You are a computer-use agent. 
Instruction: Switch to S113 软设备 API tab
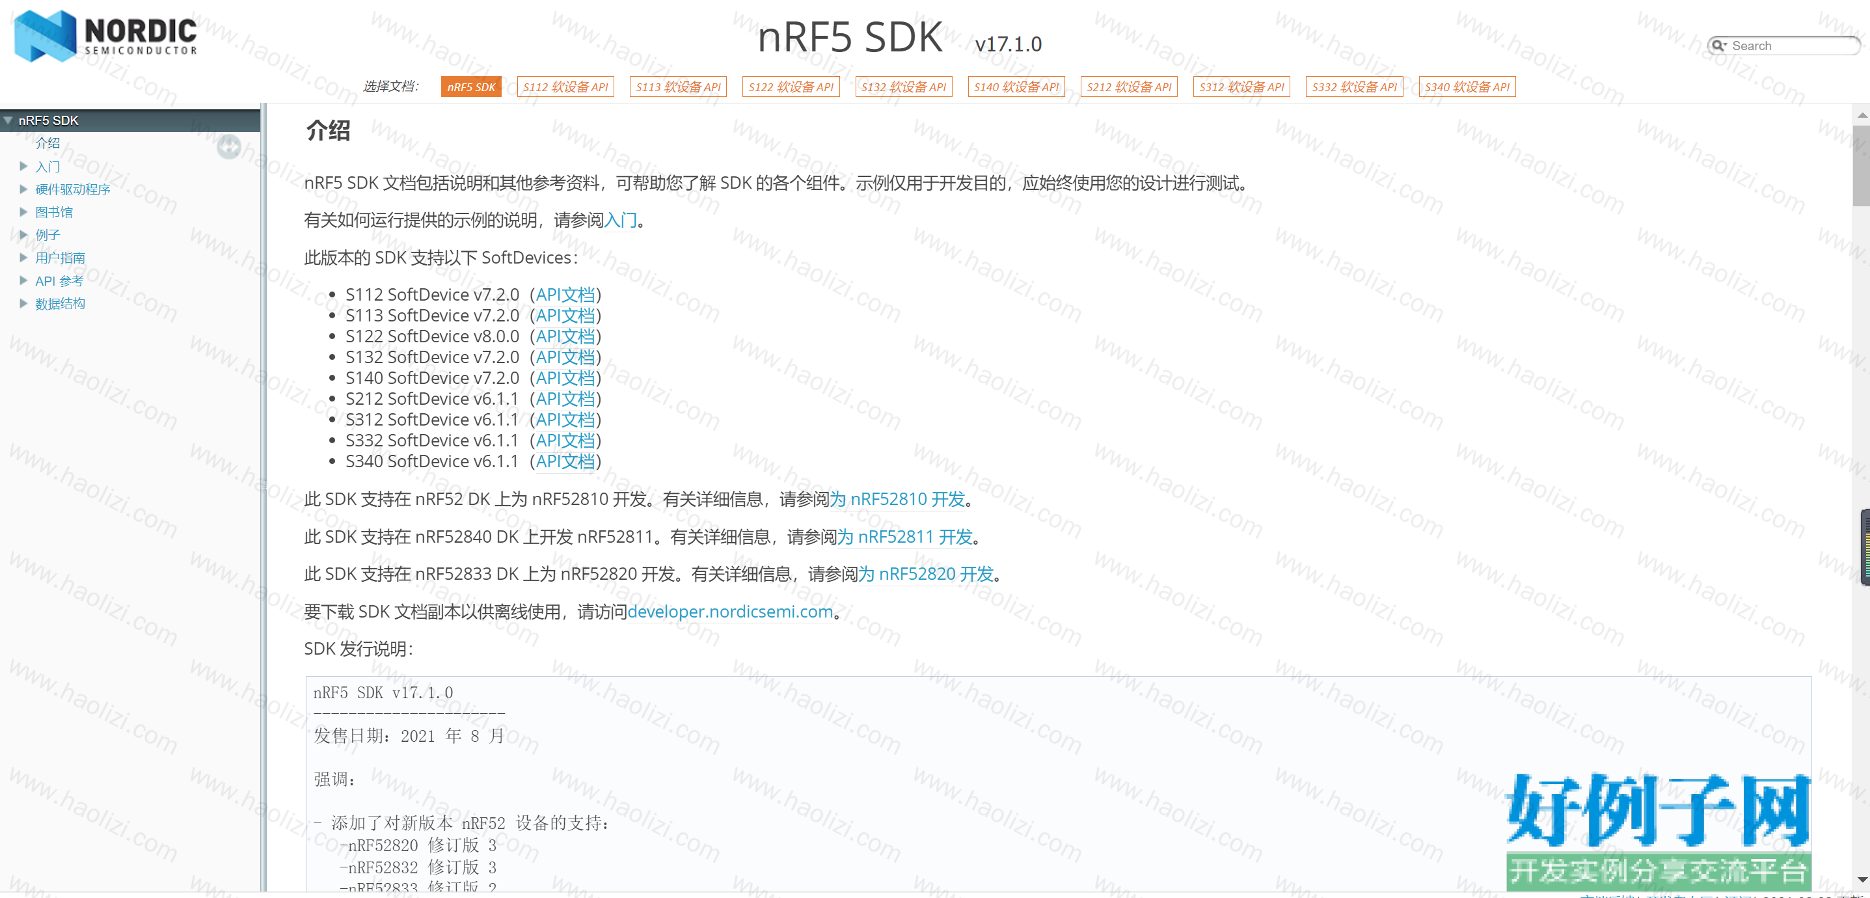tap(678, 87)
